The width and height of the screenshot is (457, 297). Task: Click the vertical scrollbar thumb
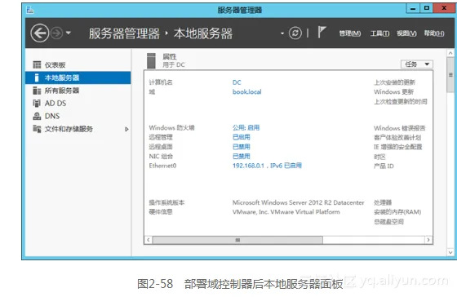point(450,75)
